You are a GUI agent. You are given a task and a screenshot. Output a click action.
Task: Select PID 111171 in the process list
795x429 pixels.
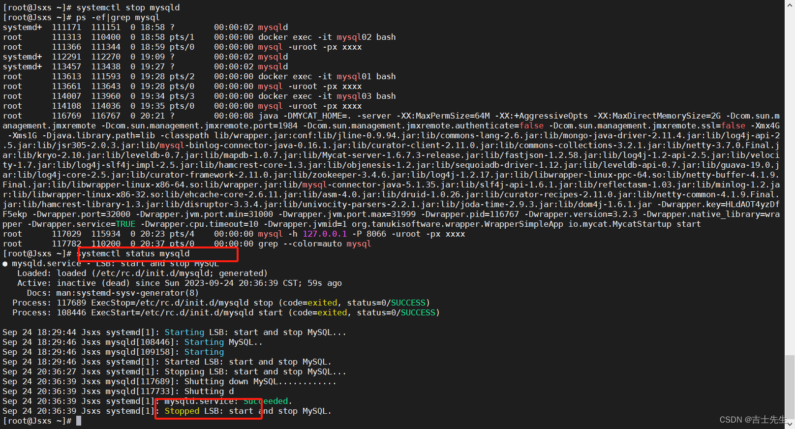(66, 27)
